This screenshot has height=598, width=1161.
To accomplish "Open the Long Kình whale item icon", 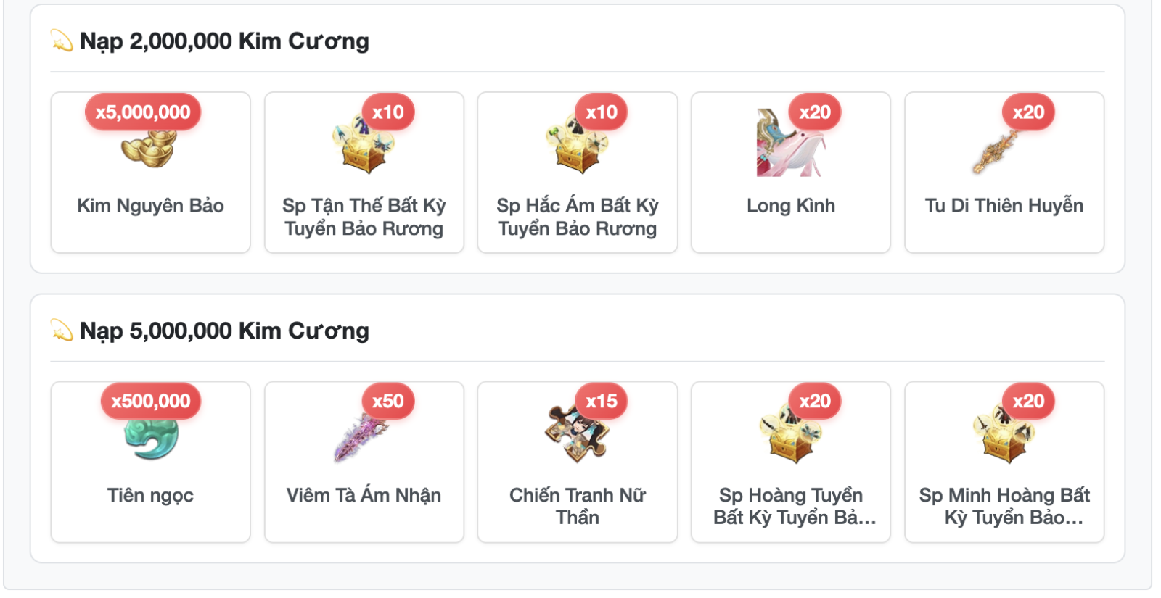I will (x=790, y=143).
